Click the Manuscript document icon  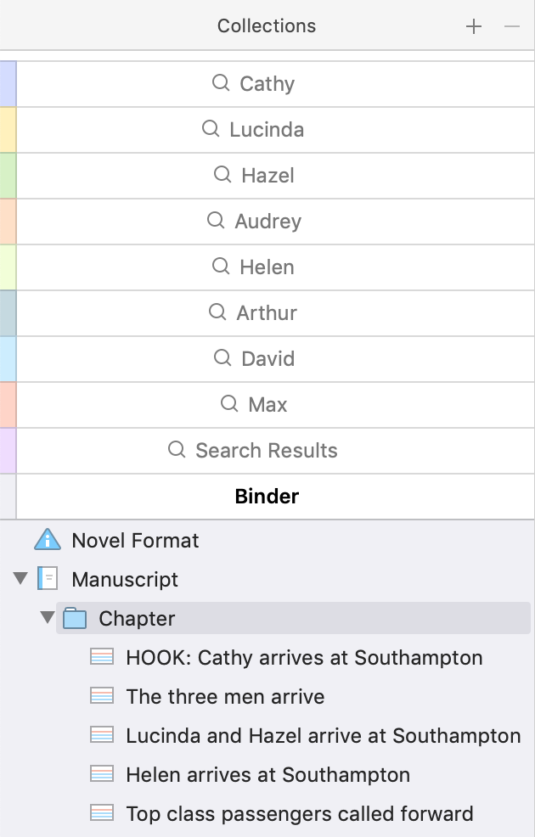pos(48,579)
